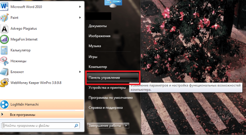The width and height of the screenshot is (246, 135).
Task: Click the user account picture at top
Action: pyautogui.click(x=113, y=3)
